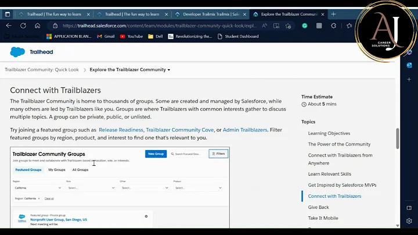The image size is (418, 235).
Task: Open the tab actions menu icon
Action: [8, 14]
